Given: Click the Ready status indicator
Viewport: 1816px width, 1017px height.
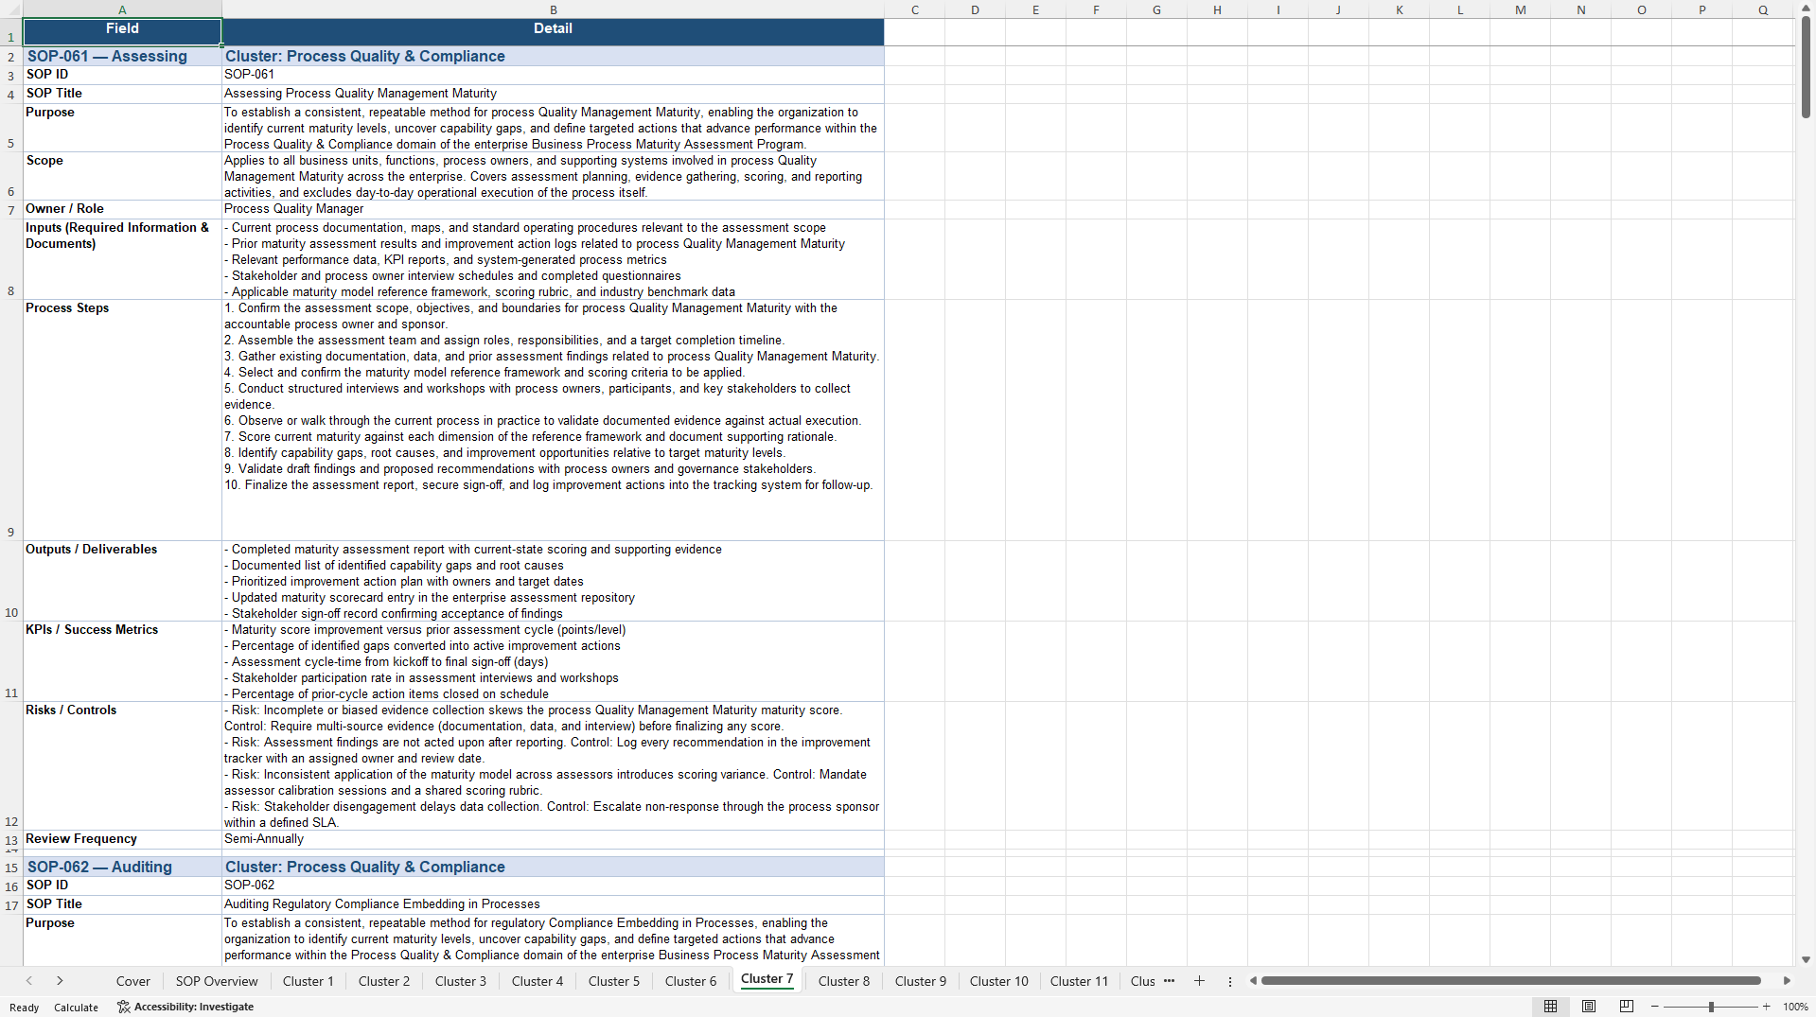Looking at the screenshot, I should click(24, 1008).
